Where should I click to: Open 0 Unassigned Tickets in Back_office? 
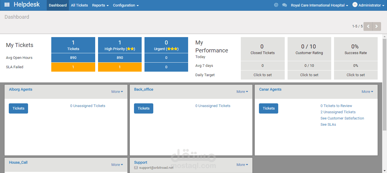pos(213,106)
